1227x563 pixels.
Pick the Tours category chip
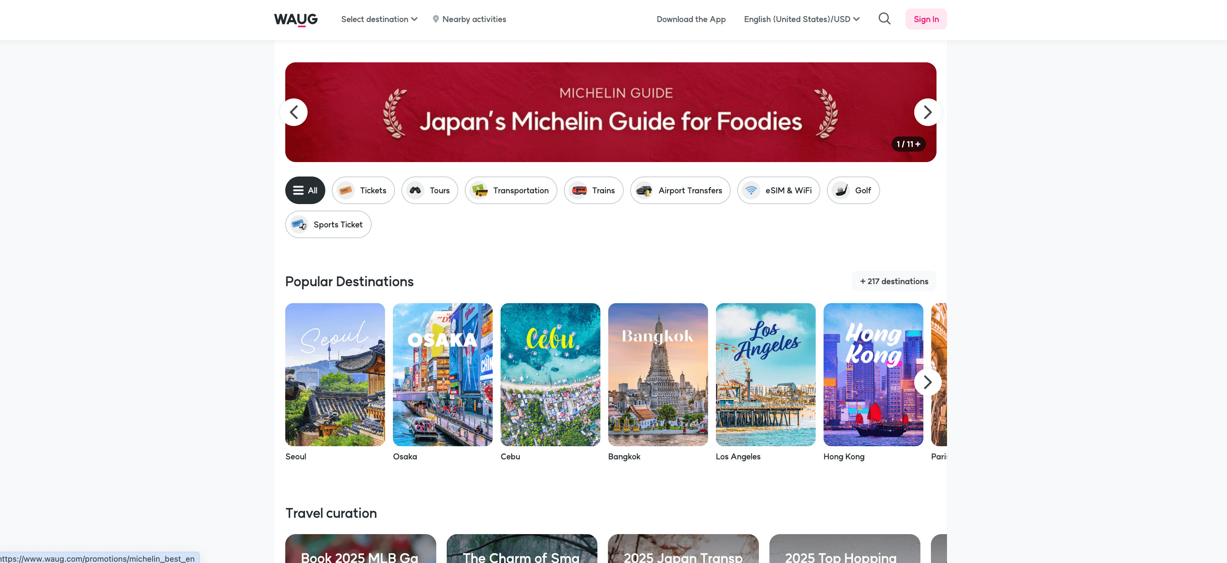click(x=429, y=190)
